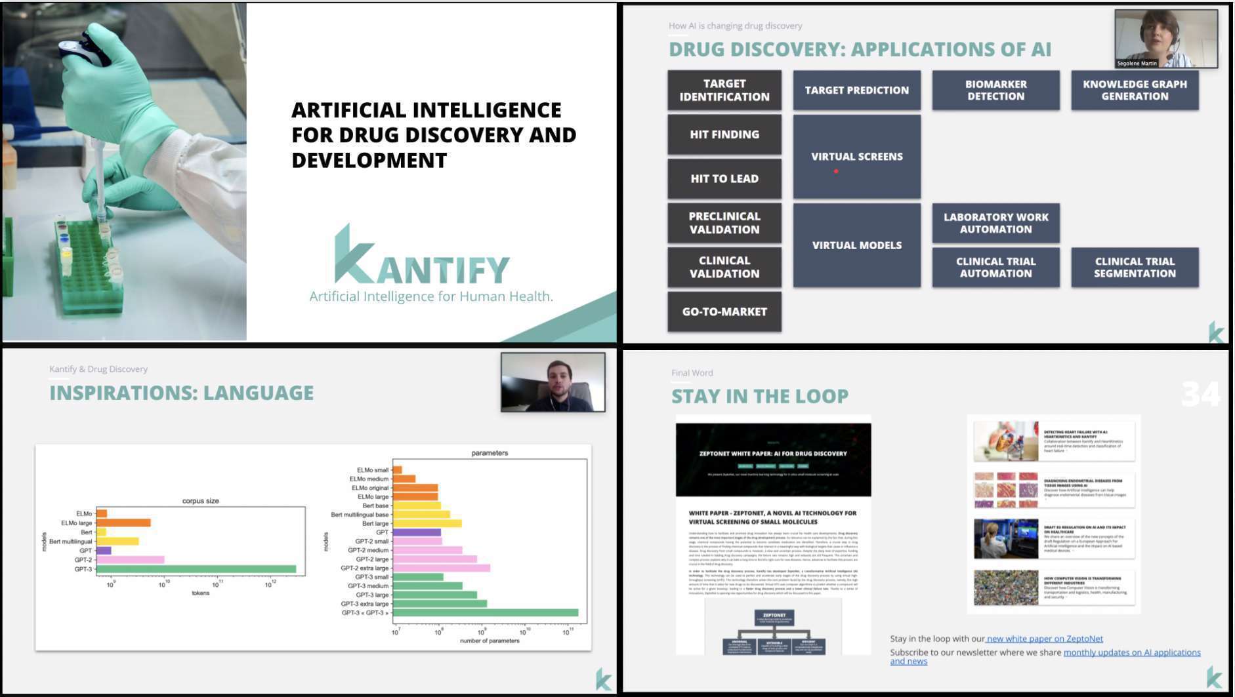The width and height of the screenshot is (1235, 697).
Task: Click the Knowledge Graph Generation box
Action: [x=1135, y=90]
